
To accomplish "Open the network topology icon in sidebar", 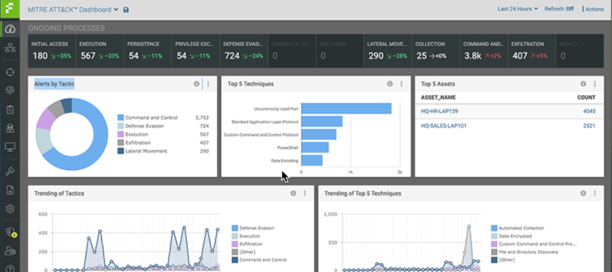I will (10, 48).
